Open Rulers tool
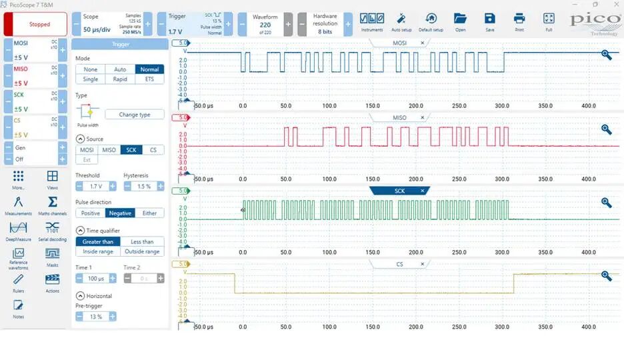Image resolution: width=624 pixels, height=338 pixels. pyautogui.click(x=18, y=283)
